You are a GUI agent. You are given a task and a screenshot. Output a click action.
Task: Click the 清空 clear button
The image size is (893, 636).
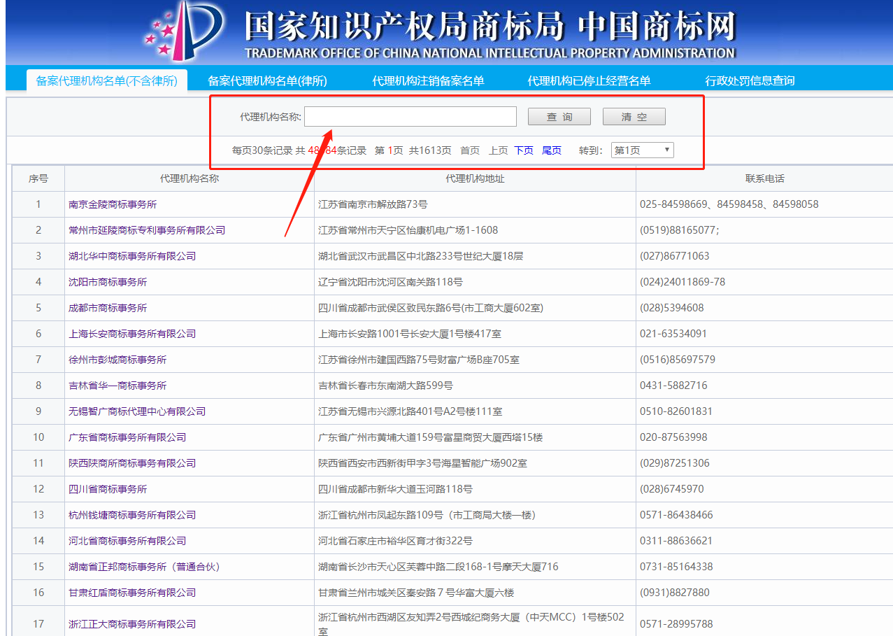[634, 116]
